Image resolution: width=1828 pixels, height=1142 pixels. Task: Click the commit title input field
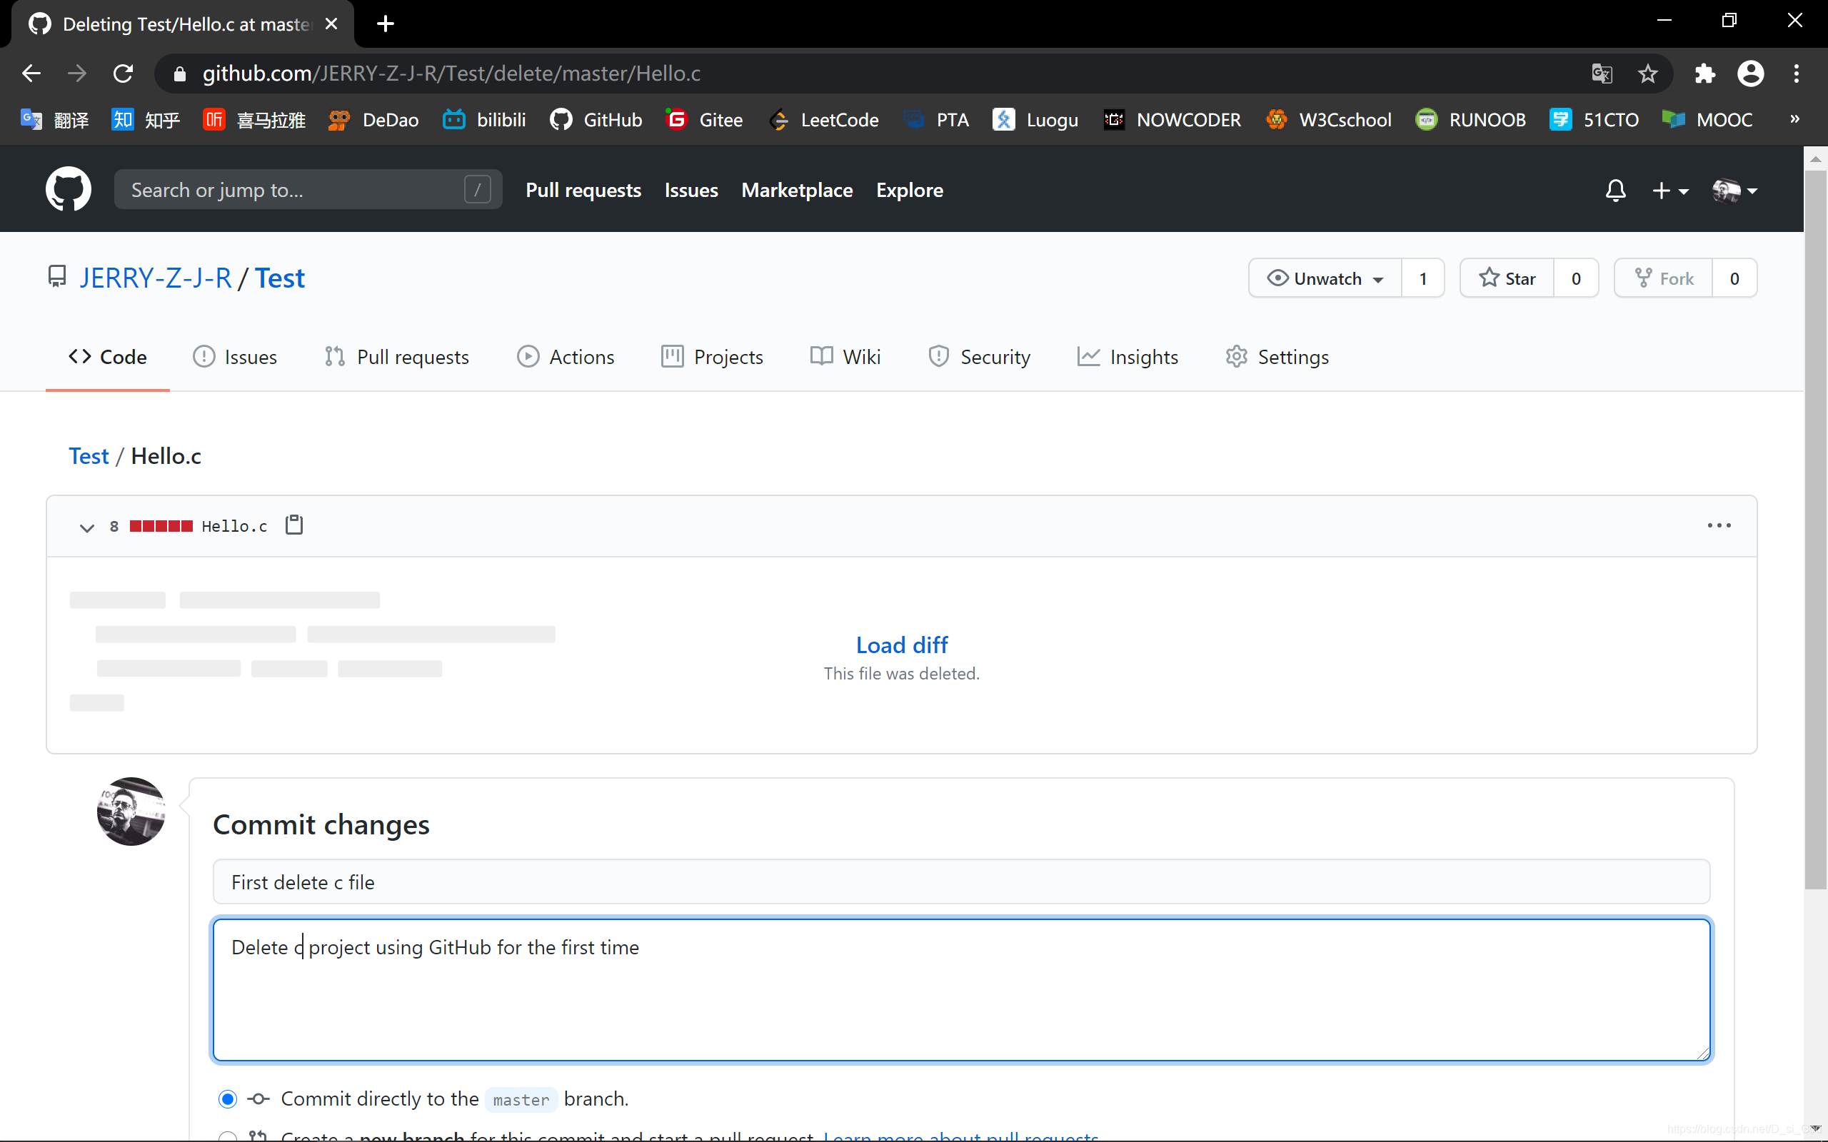[x=961, y=881]
